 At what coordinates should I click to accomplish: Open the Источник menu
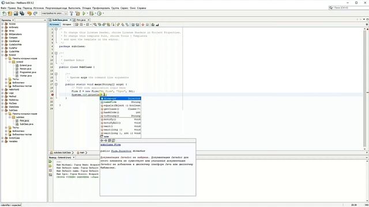(39, 8)
